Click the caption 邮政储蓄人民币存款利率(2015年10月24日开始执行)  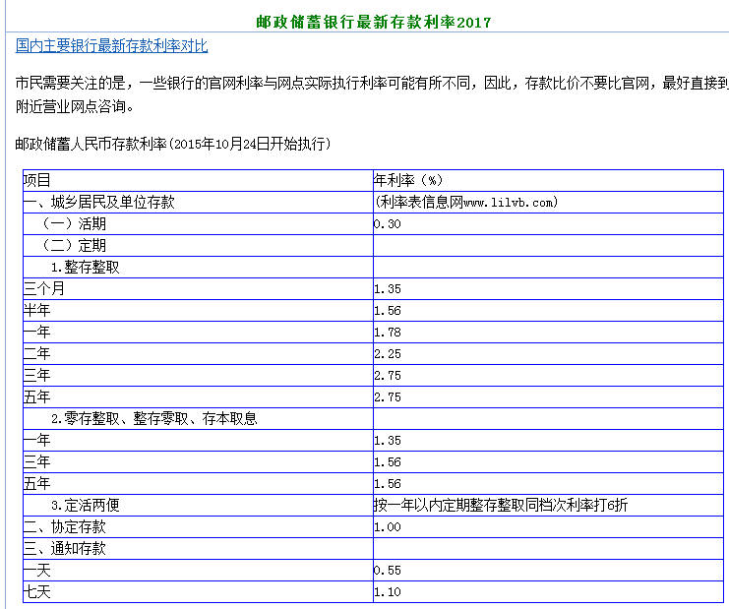173,144
